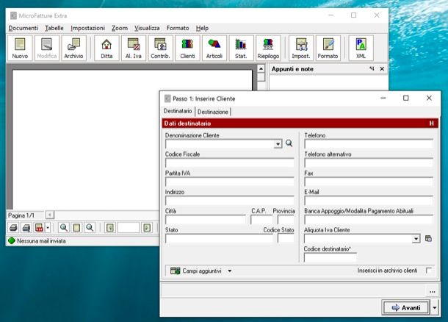Select the Destinatario tab

(x=178, y=111)
